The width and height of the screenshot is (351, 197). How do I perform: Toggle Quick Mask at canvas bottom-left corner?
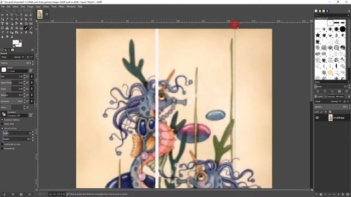coord(37,190)
